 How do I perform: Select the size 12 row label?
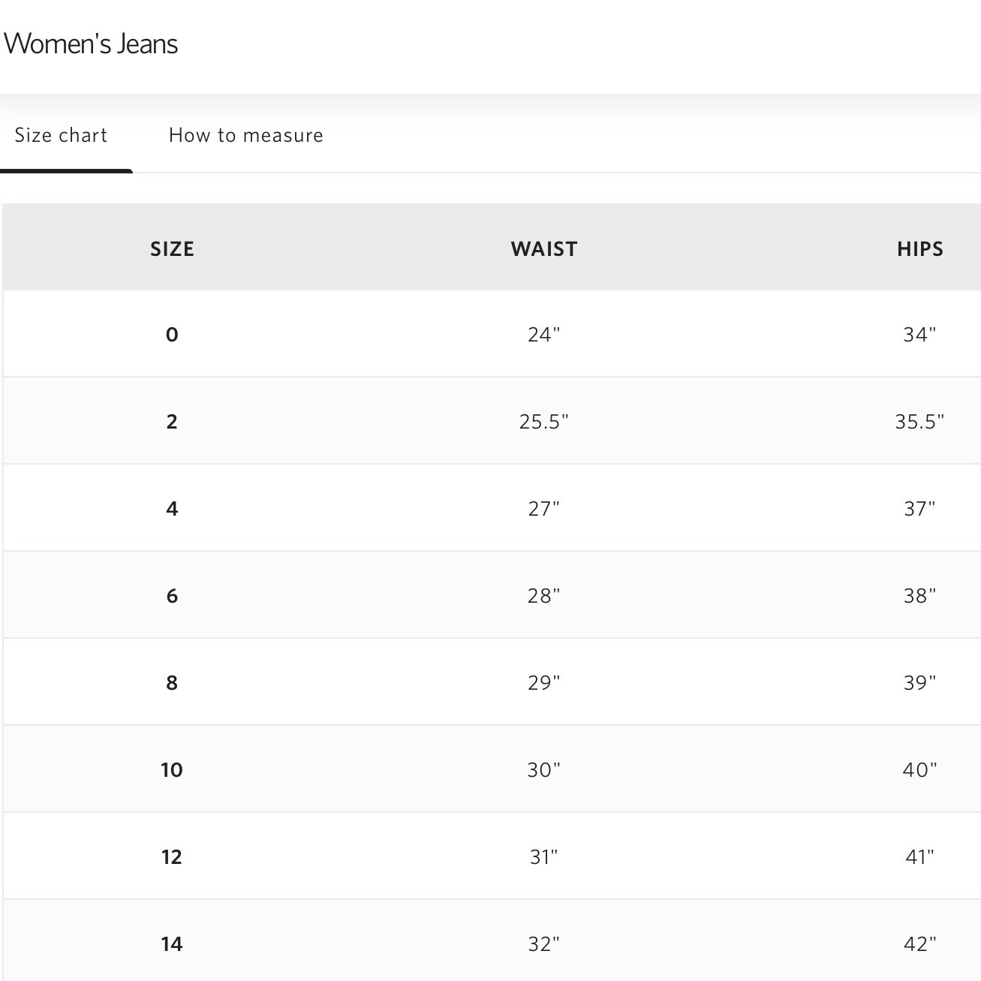172,857
